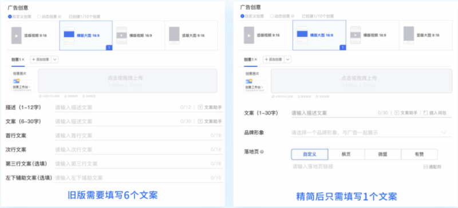Open 创意工作台 card in left panel
The height and width of the screenshot is (208, 458).
[x=23, y=86]
